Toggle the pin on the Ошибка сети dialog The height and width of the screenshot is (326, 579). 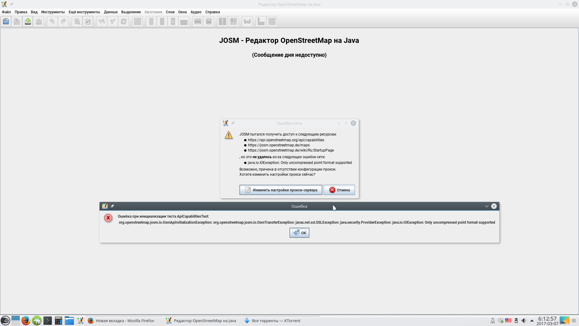pos(233,123)
